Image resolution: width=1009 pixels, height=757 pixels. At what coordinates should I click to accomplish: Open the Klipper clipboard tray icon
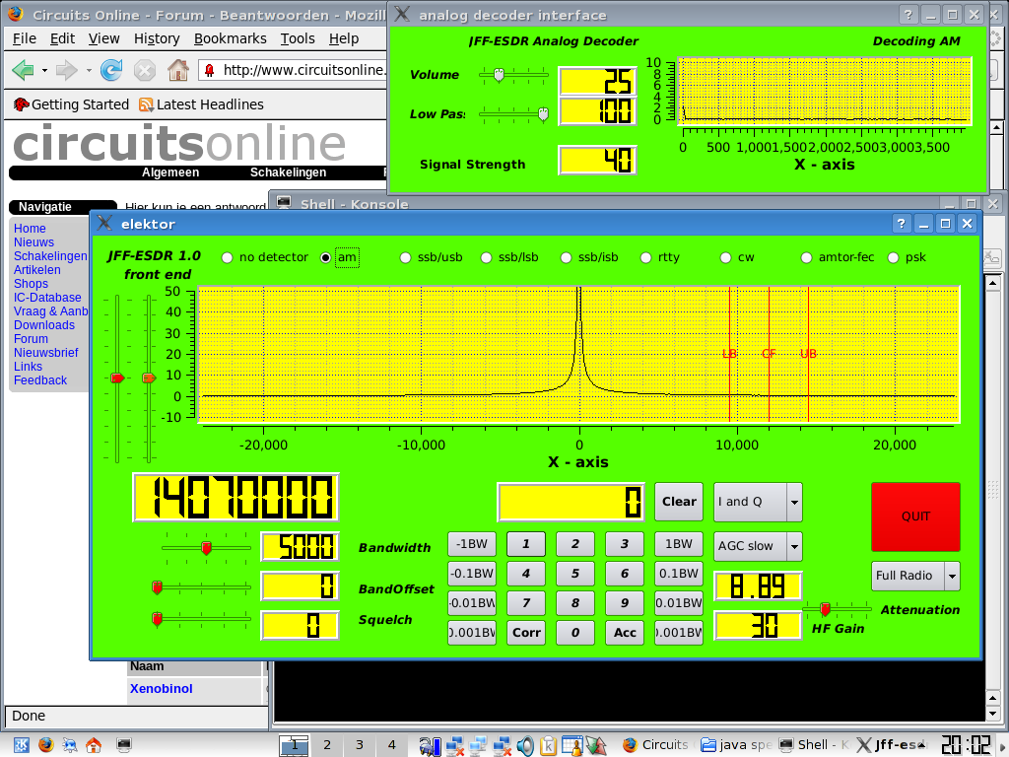pyautogui.click(x=548, y=745)
